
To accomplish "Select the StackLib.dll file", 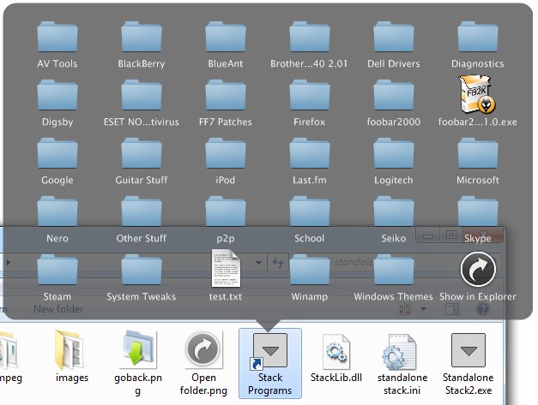I will pyautogui.click(x=336, y=358).
